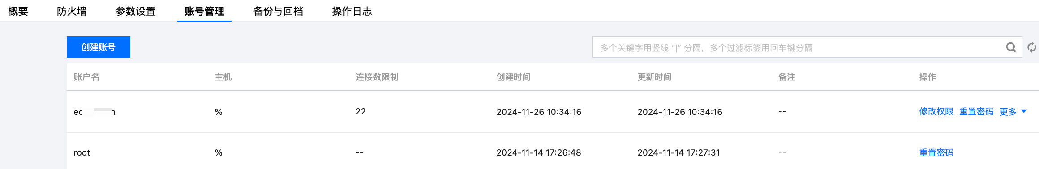Refresh the account list
The image size is (1039, 169).
pos(1032,47)
